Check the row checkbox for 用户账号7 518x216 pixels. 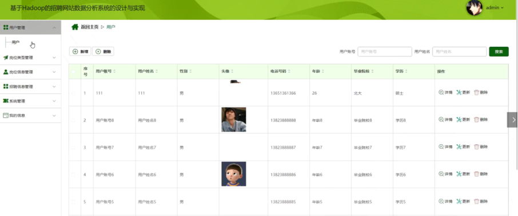pos(73,148)
